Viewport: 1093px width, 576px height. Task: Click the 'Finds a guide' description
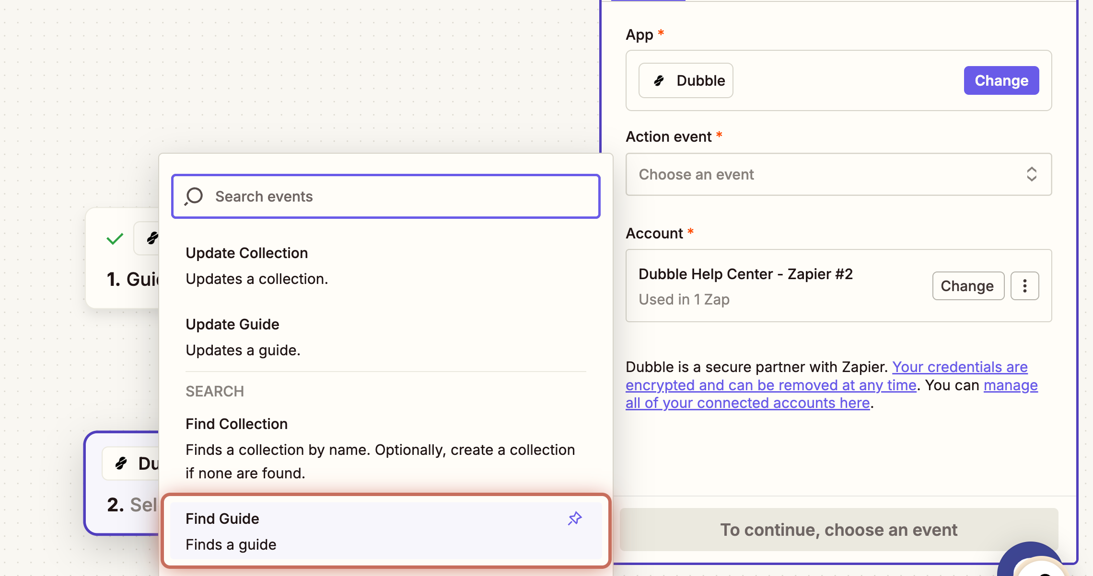(x=231, y=544)
